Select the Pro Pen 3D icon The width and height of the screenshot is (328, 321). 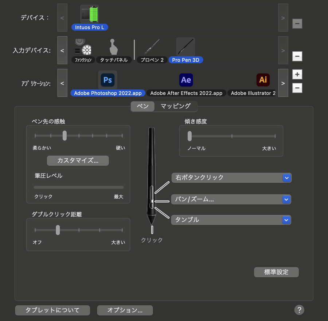(x=186, y=47)
